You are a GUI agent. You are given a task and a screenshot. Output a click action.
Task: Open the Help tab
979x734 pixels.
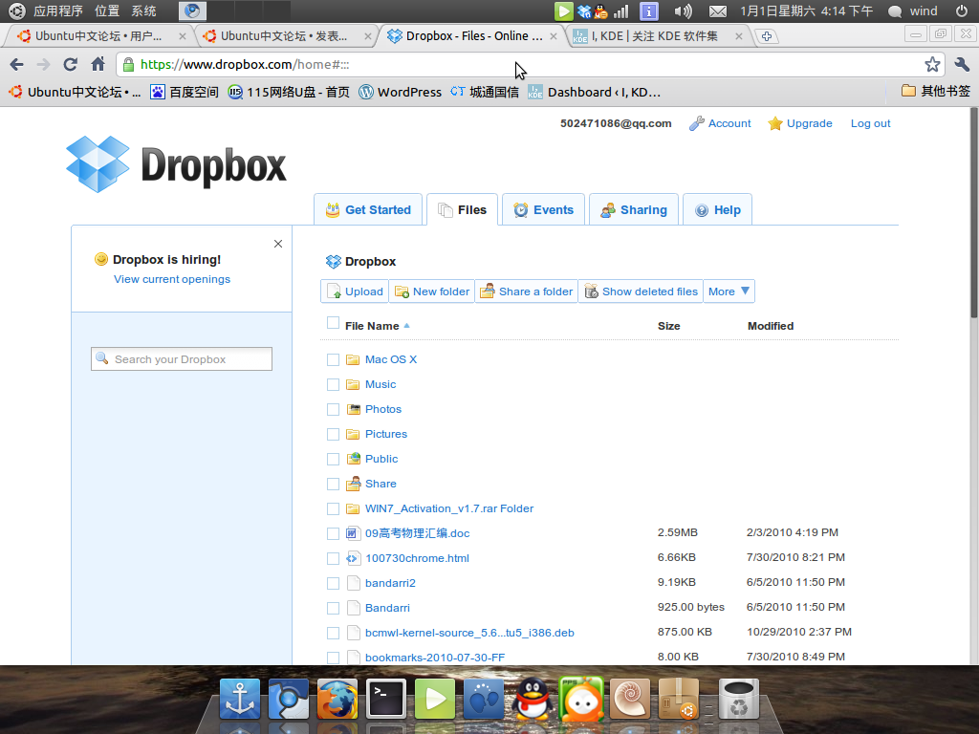tap(717, 209)
